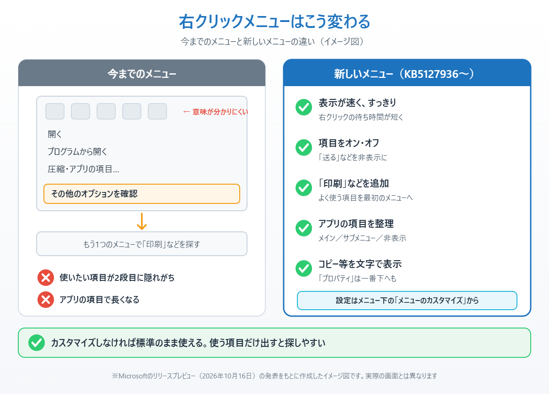Select the 圧縮・アプリの項目… menu entry
The width and height of the screenshot is (549, 394).
click(83, 169)
